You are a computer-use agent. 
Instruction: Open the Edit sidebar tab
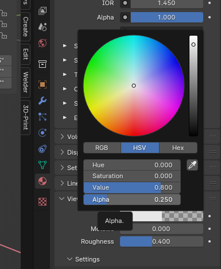coord(25,54)
